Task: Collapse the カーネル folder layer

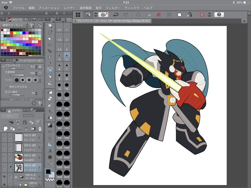Action: [16, 177]
